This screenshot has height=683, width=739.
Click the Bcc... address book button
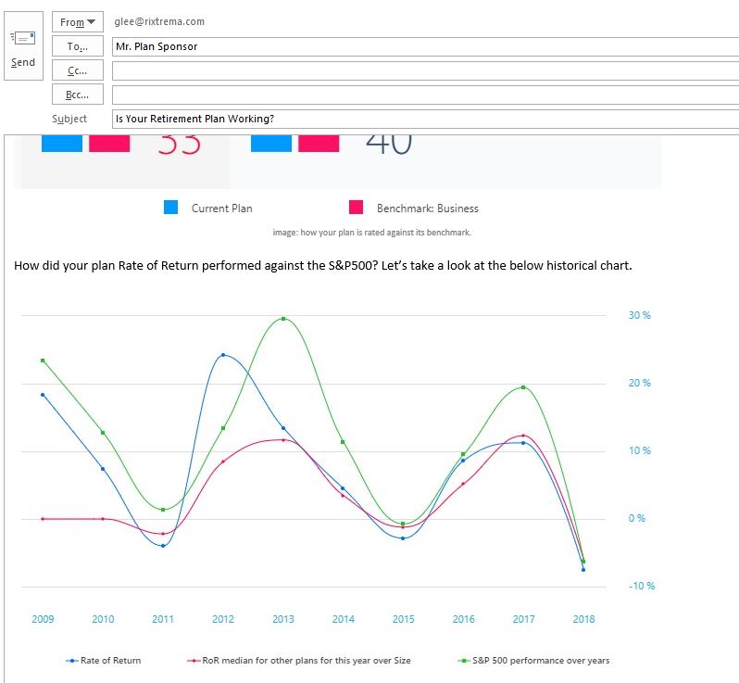click(x=78, y=95)
